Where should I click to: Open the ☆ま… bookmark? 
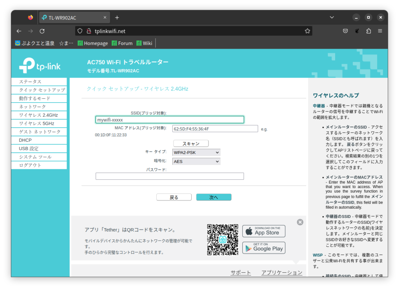66,43
